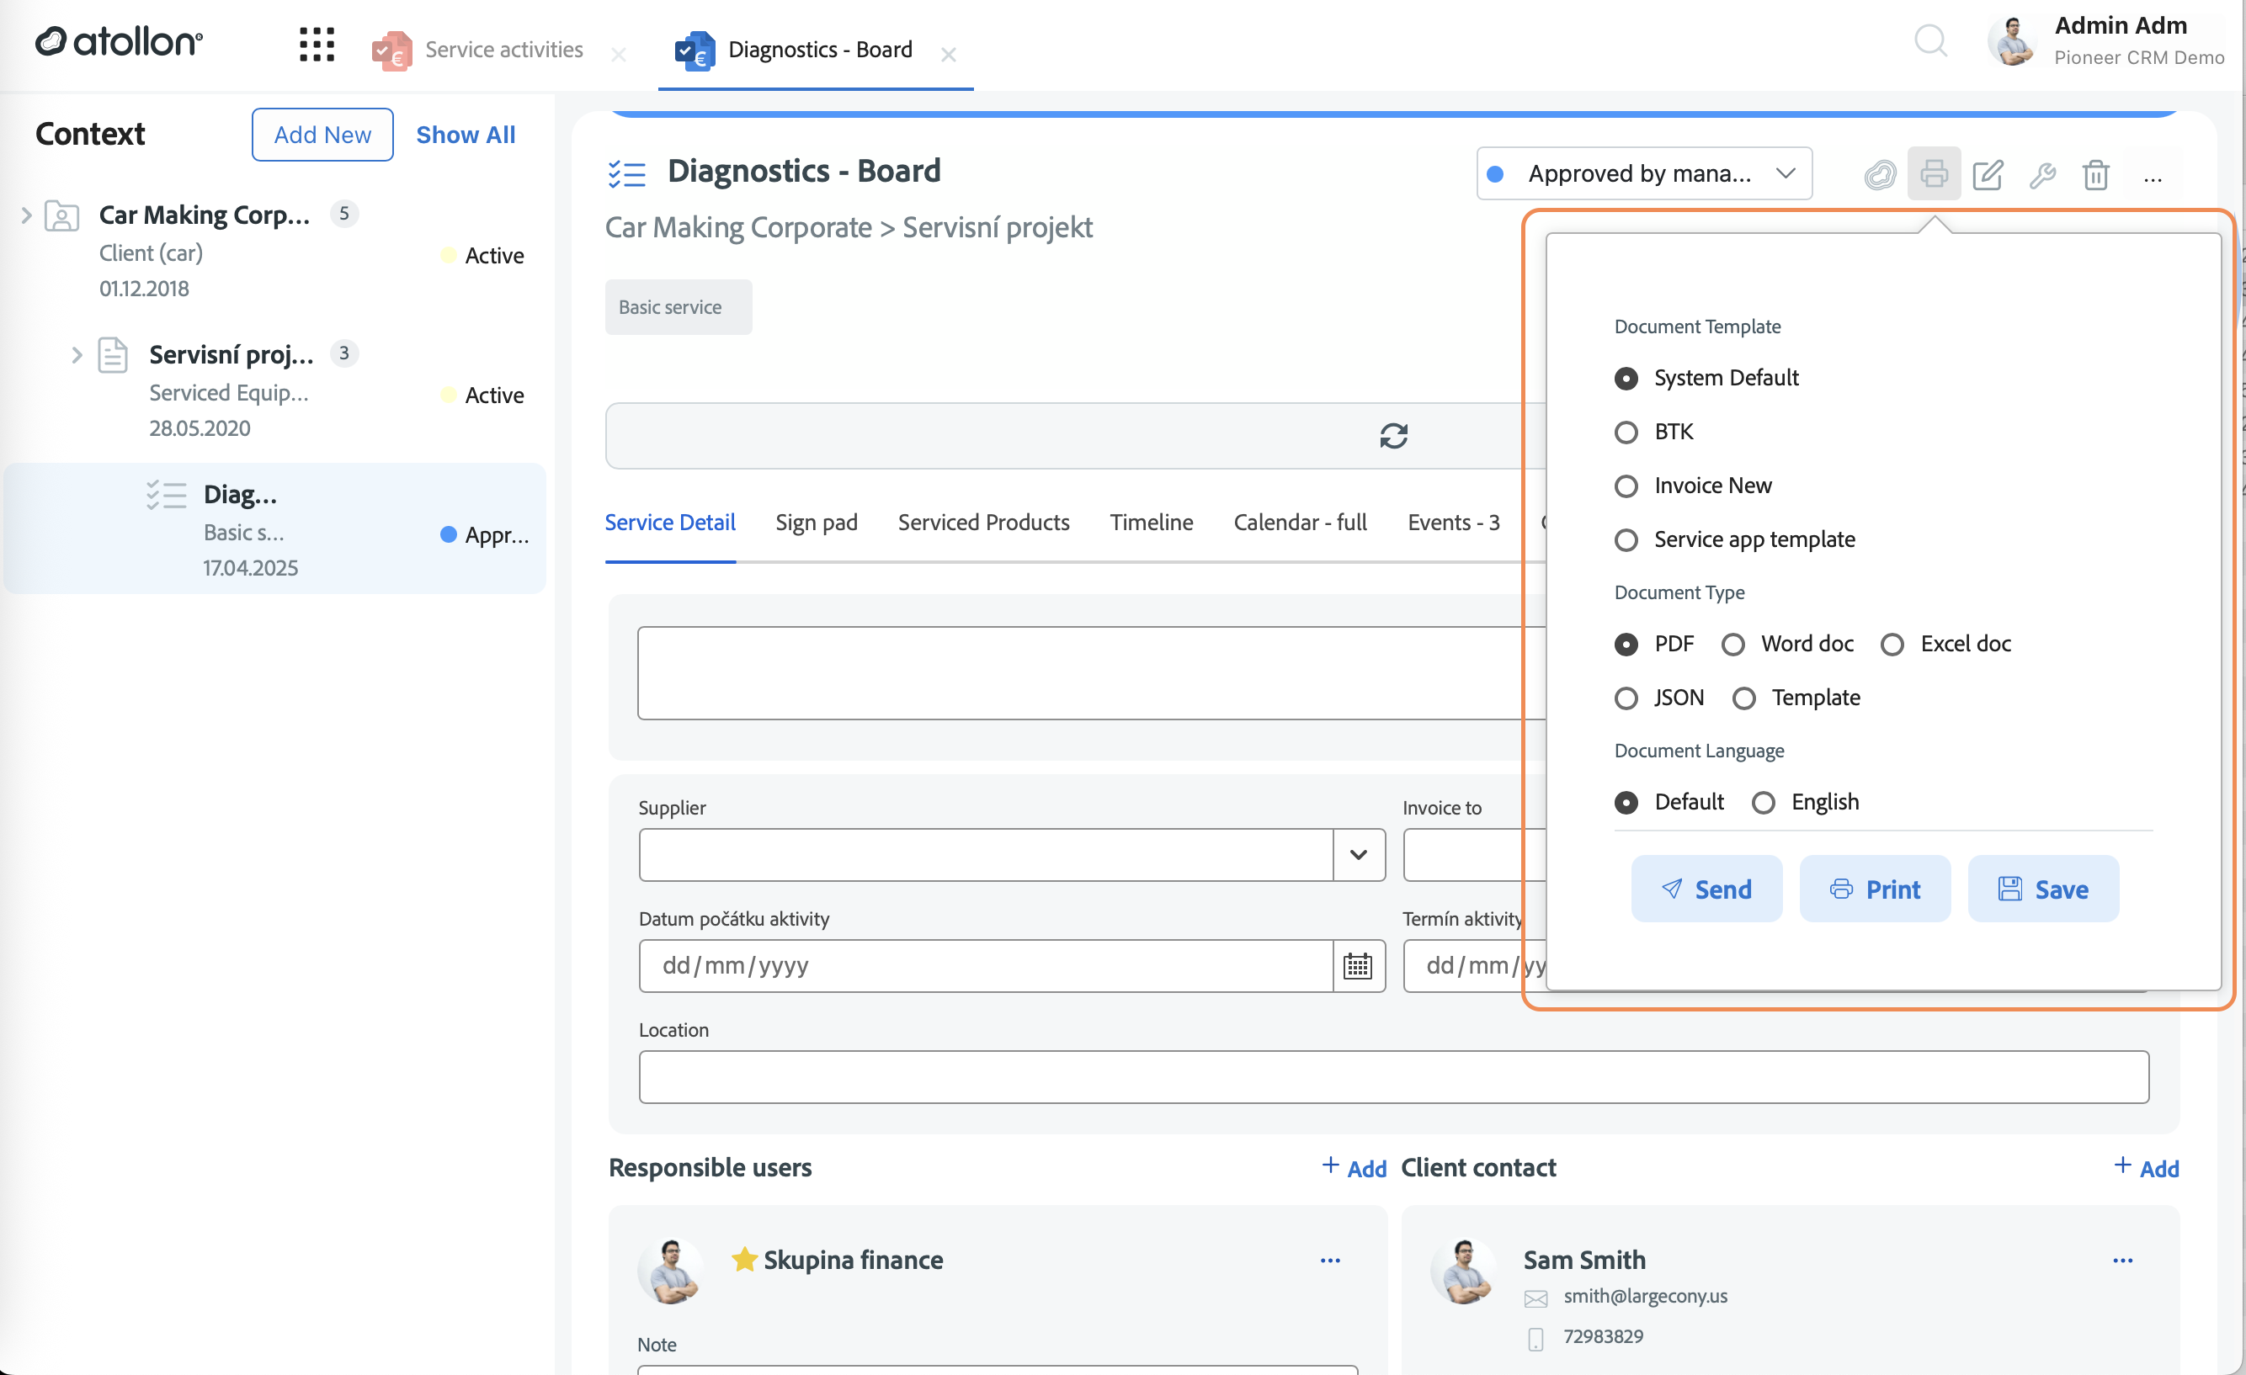The height and width of the screenshot is (1375, 2246).
Task: Select Service app template option
Action: coord(1626,539)
